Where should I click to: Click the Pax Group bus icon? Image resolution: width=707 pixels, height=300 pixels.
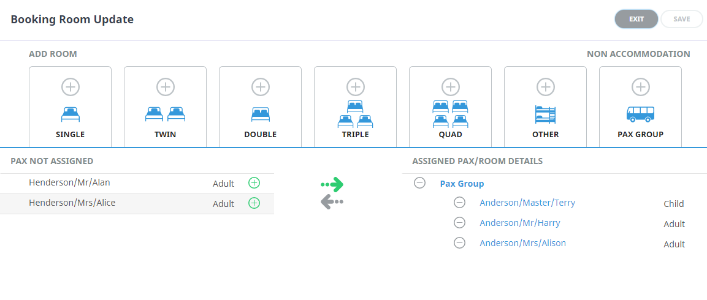(640, 114)
